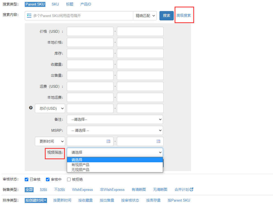This screenshot has width=273, height=206.
Task: Switch search type to SKU
Action: point(55,4)
